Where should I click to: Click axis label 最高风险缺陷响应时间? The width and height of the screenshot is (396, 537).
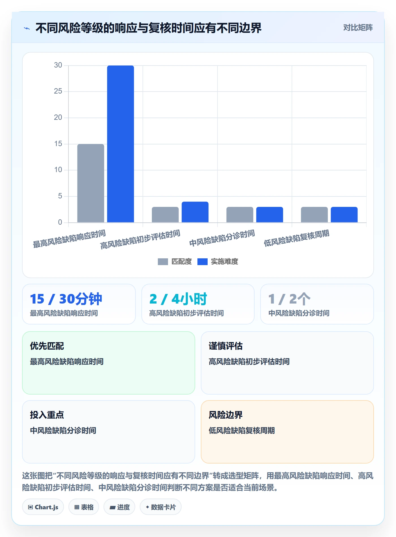click(69, 239)
